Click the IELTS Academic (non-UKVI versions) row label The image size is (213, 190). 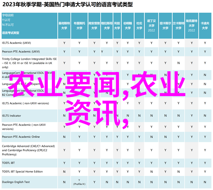click(26, 104)
